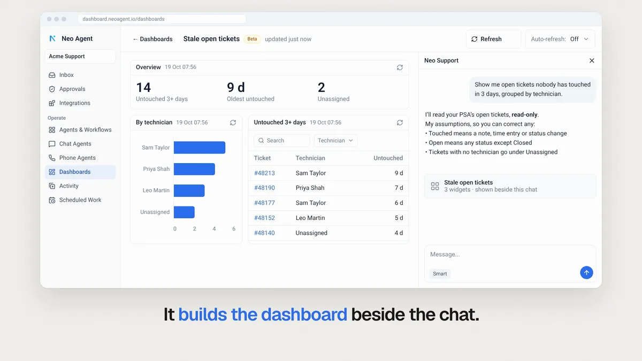Image resolution: width=642 pixels, height=361 pixels.
Task: Open the Auto-refresh dropdown
Action: [x=560, y=39]
